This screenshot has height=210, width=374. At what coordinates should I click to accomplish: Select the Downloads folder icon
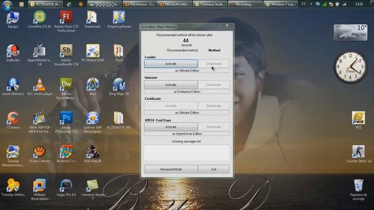point(92,19)
